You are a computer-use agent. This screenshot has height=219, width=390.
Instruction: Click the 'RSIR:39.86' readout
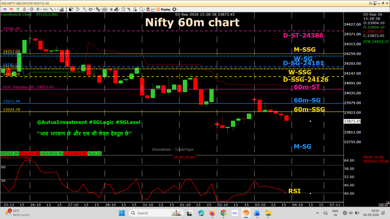pyautogui.click(x=374, y=157)
